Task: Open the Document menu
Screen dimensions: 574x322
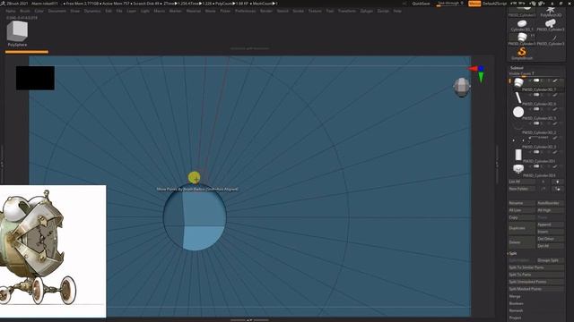Action: coord(57,11)
